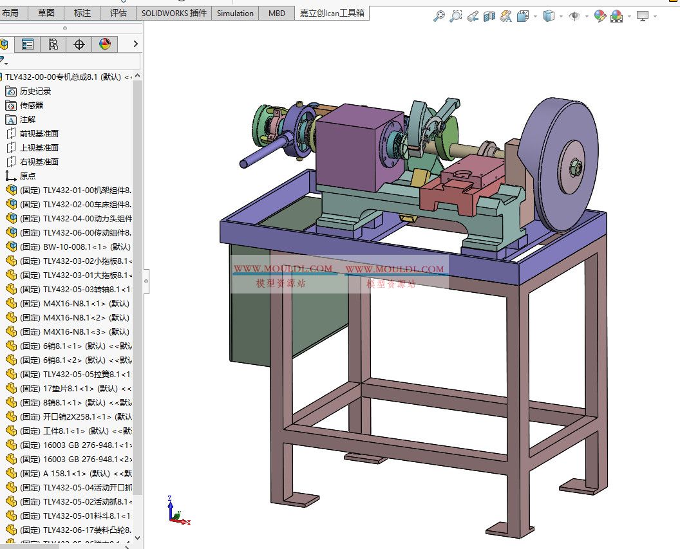The width and height of the screenshot is (680, 549).
Task: Toggle the Display Style option
Action: click(x=549, y=15)
